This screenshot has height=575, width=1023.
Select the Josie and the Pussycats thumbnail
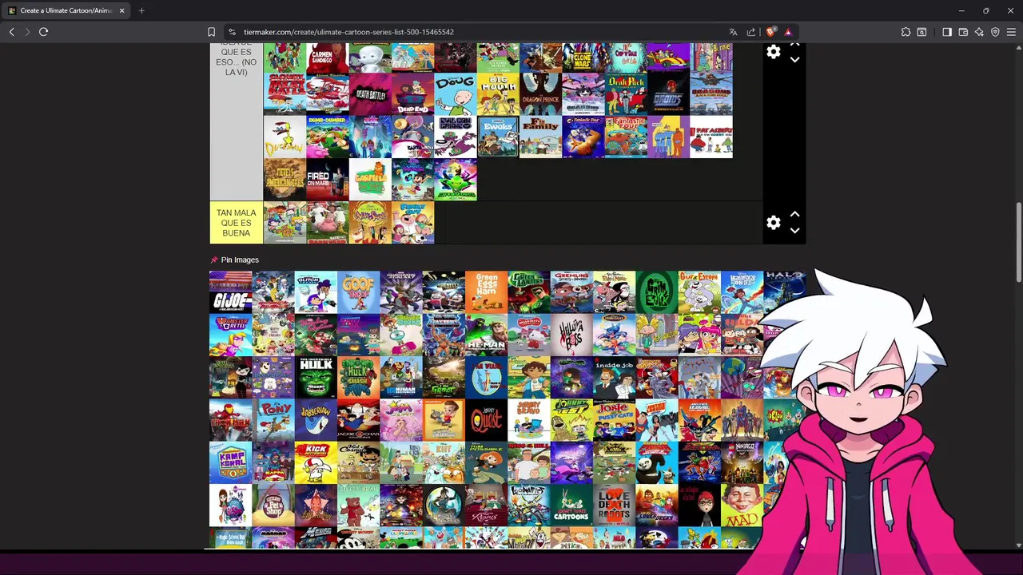click(614, 419)
